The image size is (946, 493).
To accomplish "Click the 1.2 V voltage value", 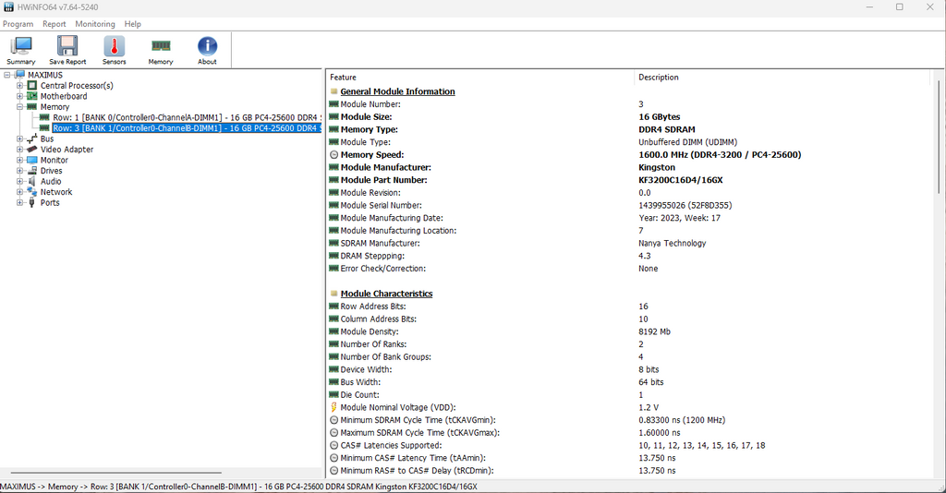I will coord(649,407).
